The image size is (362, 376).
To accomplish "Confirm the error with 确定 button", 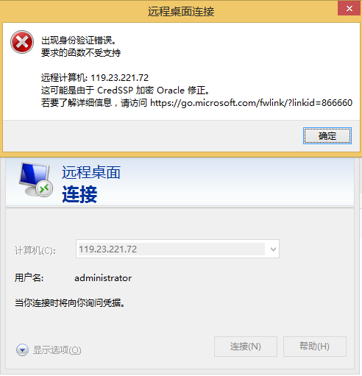I will tap(327, 135).
